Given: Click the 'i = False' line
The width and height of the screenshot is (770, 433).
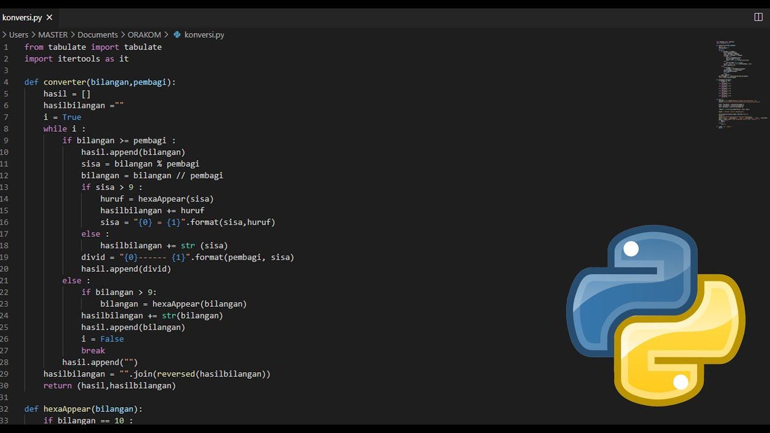Looking at the screenshot, I should tap(102, 339).
